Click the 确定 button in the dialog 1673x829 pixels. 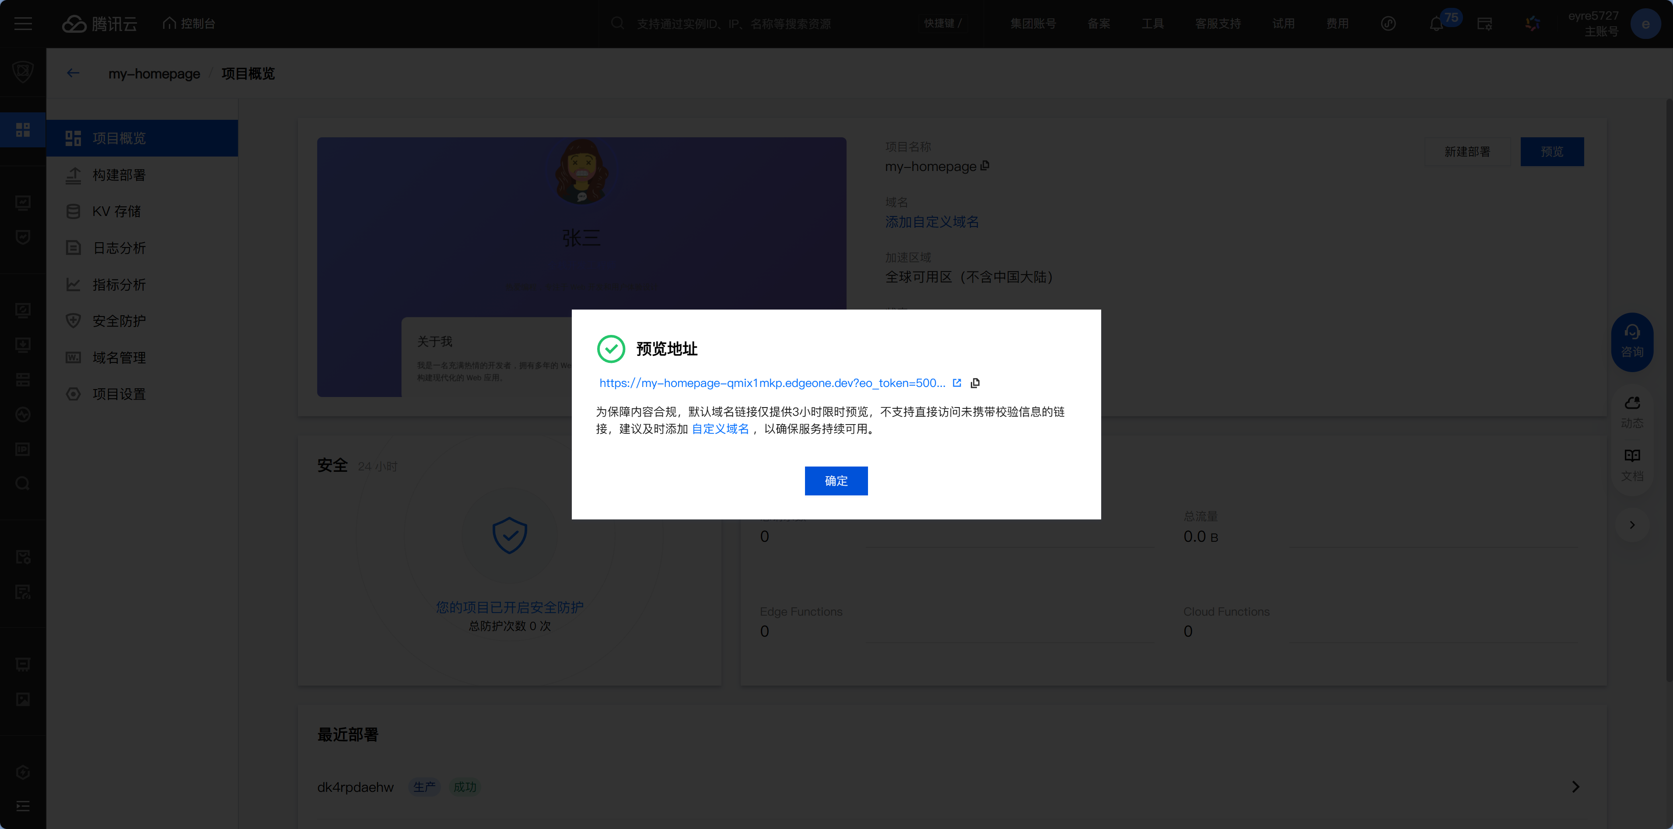[x=836, y=481]
